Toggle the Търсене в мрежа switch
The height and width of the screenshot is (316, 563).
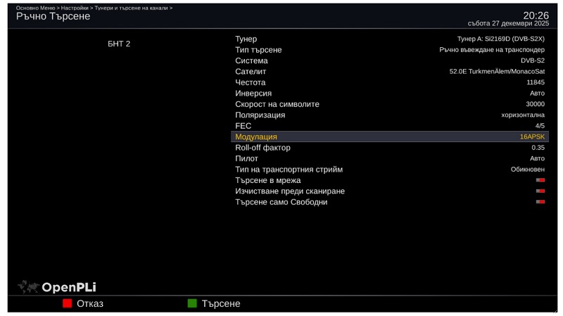(x=540, y=180)
